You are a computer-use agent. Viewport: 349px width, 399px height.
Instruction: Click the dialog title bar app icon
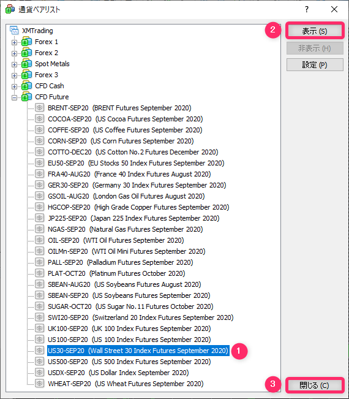point(10,9)
